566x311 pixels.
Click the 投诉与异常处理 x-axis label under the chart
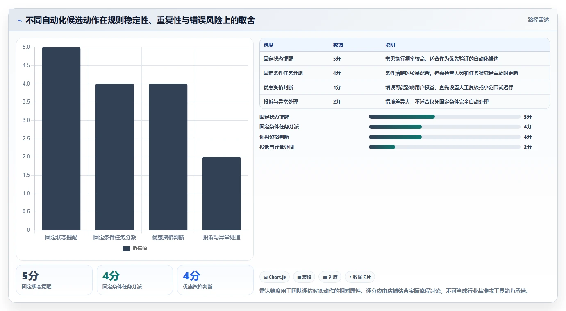[221, 237]
